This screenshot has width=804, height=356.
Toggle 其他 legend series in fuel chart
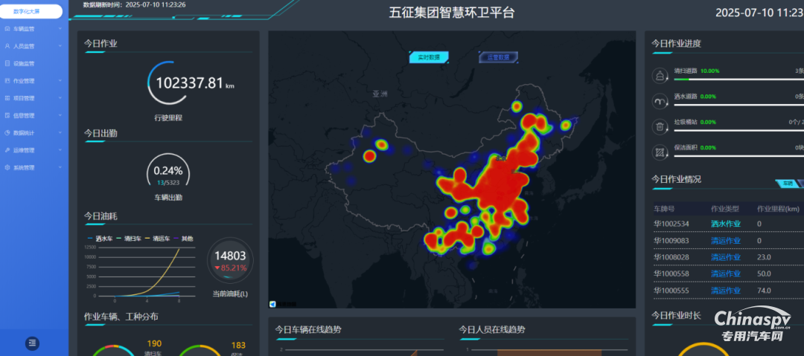183,238
